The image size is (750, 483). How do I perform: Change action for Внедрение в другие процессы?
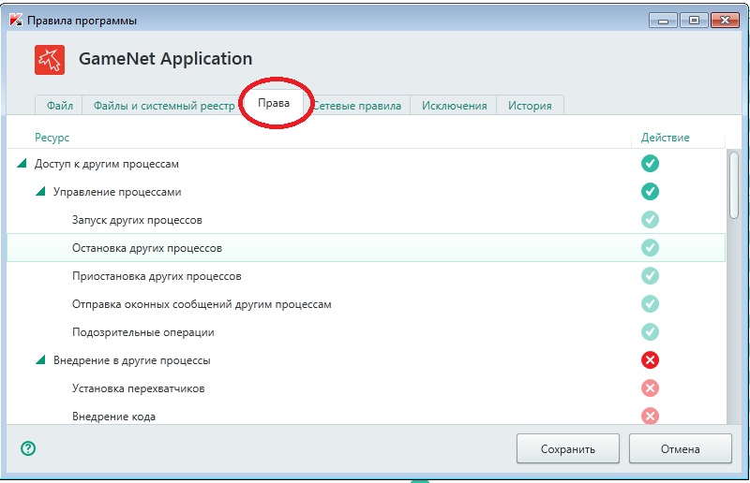pos(650,359)
